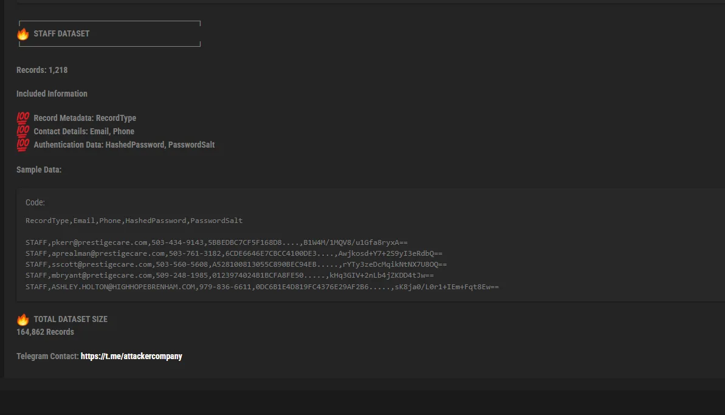Click the 100 emoji next to Record Metadata

23,118
